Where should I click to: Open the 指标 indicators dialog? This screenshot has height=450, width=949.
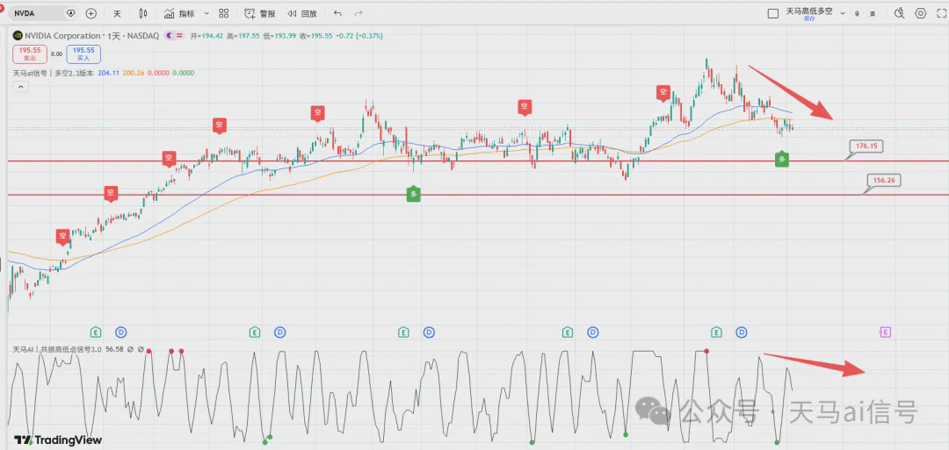click(179, 13)
